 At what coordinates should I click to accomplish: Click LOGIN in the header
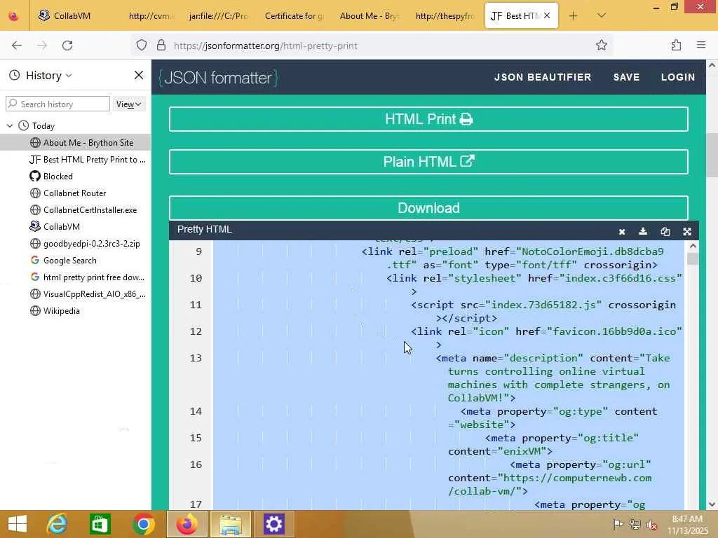pyautogui.click(x=678, y=77)
